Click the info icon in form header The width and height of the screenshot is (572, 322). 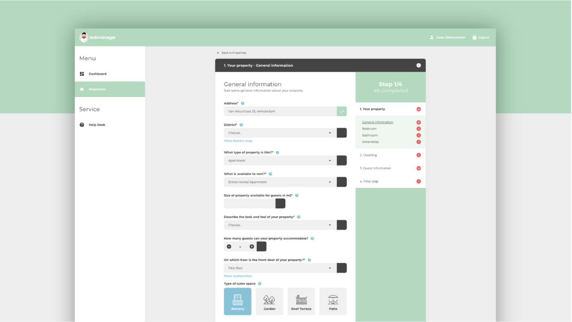pyautogui.click(x=418, y=65)
